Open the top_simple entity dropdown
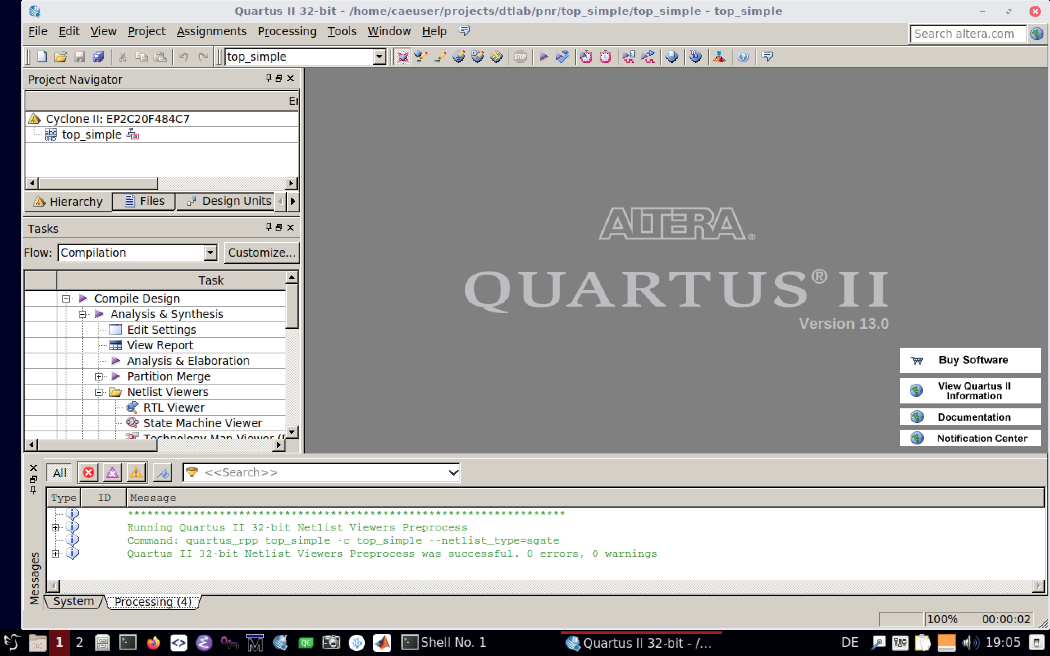Image resolution: width=1050 pixels, height=656 pixels. pyautogui.click(x=379, y=57)
